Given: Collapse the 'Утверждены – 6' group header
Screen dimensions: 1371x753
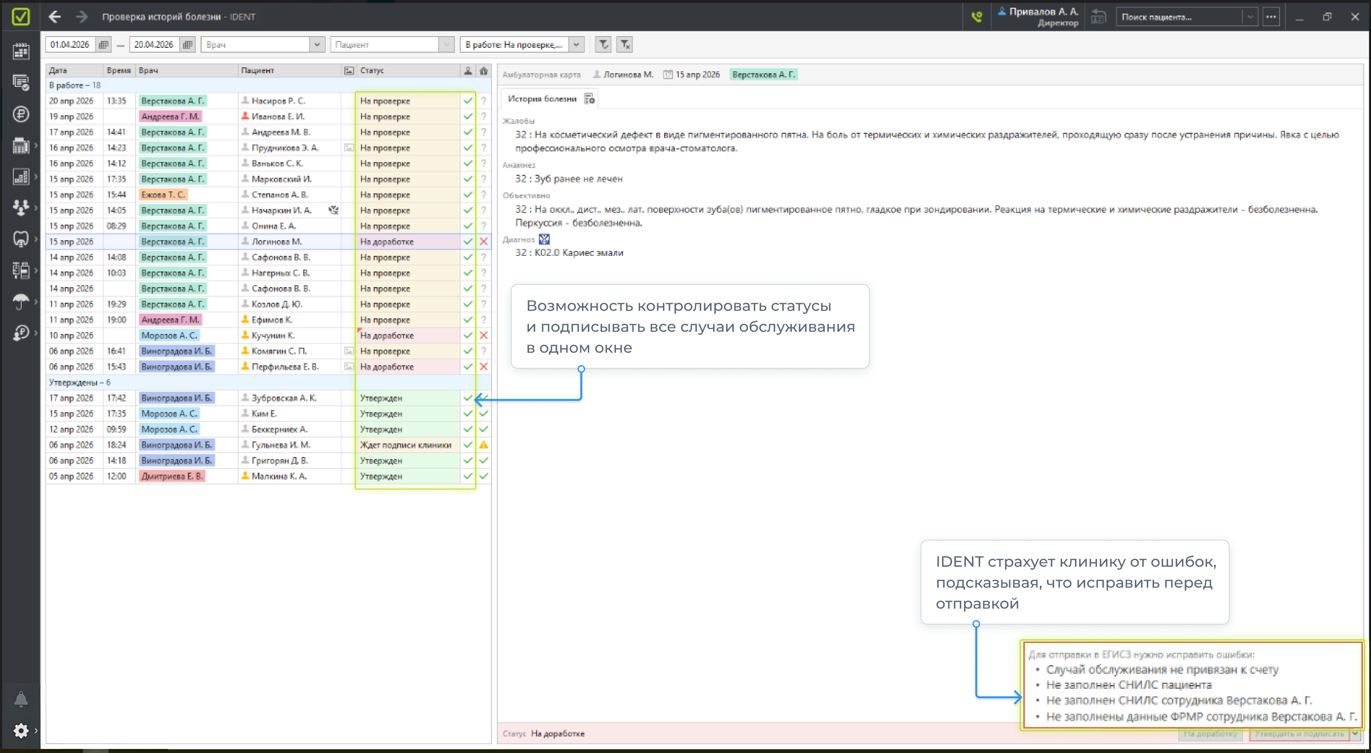Looking at the screenshot, I should click(80, 383).
